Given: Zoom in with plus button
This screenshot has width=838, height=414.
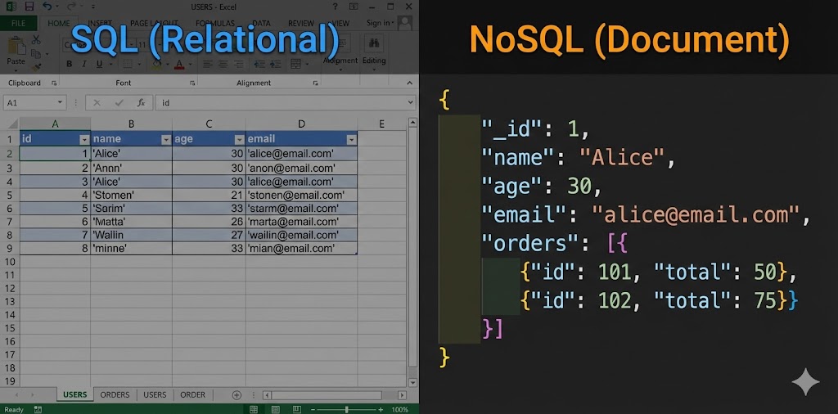Looking at the screenshot, I should pos(381,410).
